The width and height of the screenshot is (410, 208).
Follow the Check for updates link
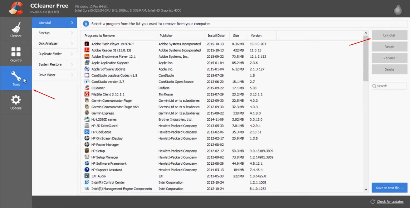click(x=390, y=202)
